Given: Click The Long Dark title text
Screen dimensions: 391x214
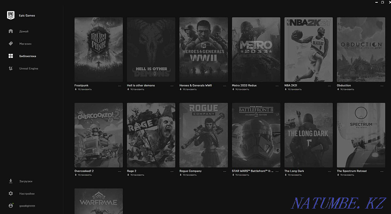Looking at the screenshot, I should 294,171.
